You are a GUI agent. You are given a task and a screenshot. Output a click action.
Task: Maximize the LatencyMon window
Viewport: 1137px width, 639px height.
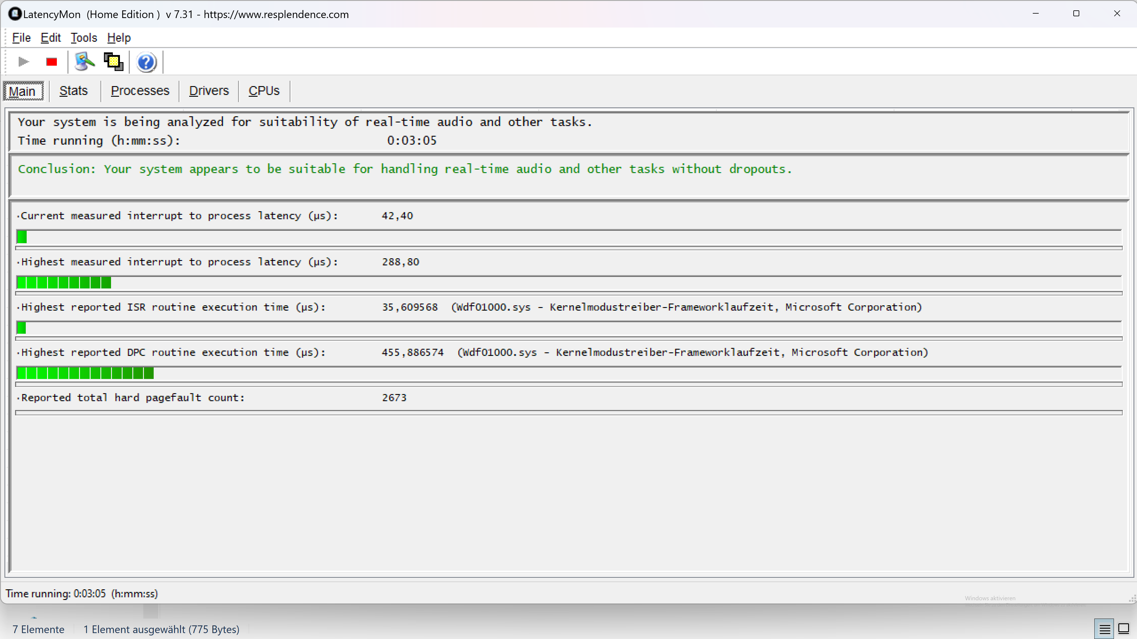click(x=1076, y=14)
